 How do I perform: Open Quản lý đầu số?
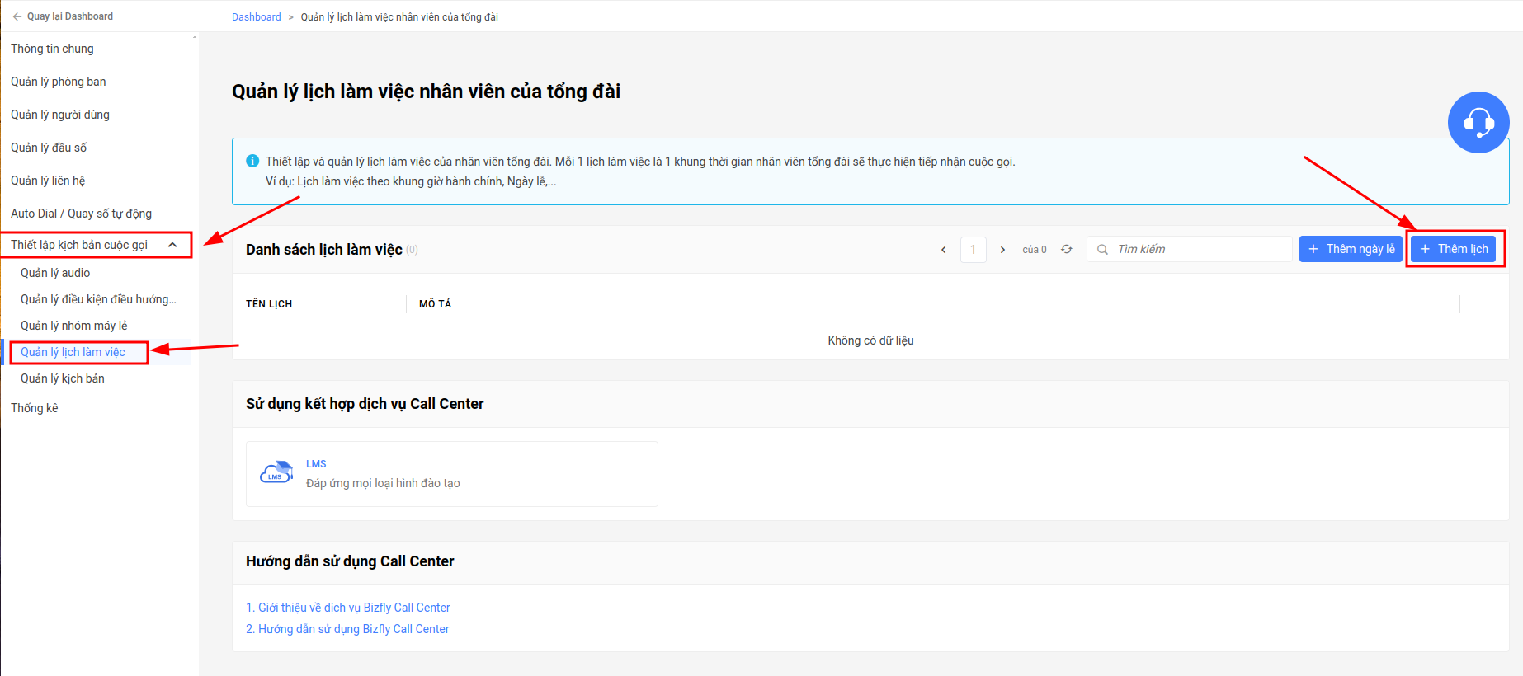48,148
